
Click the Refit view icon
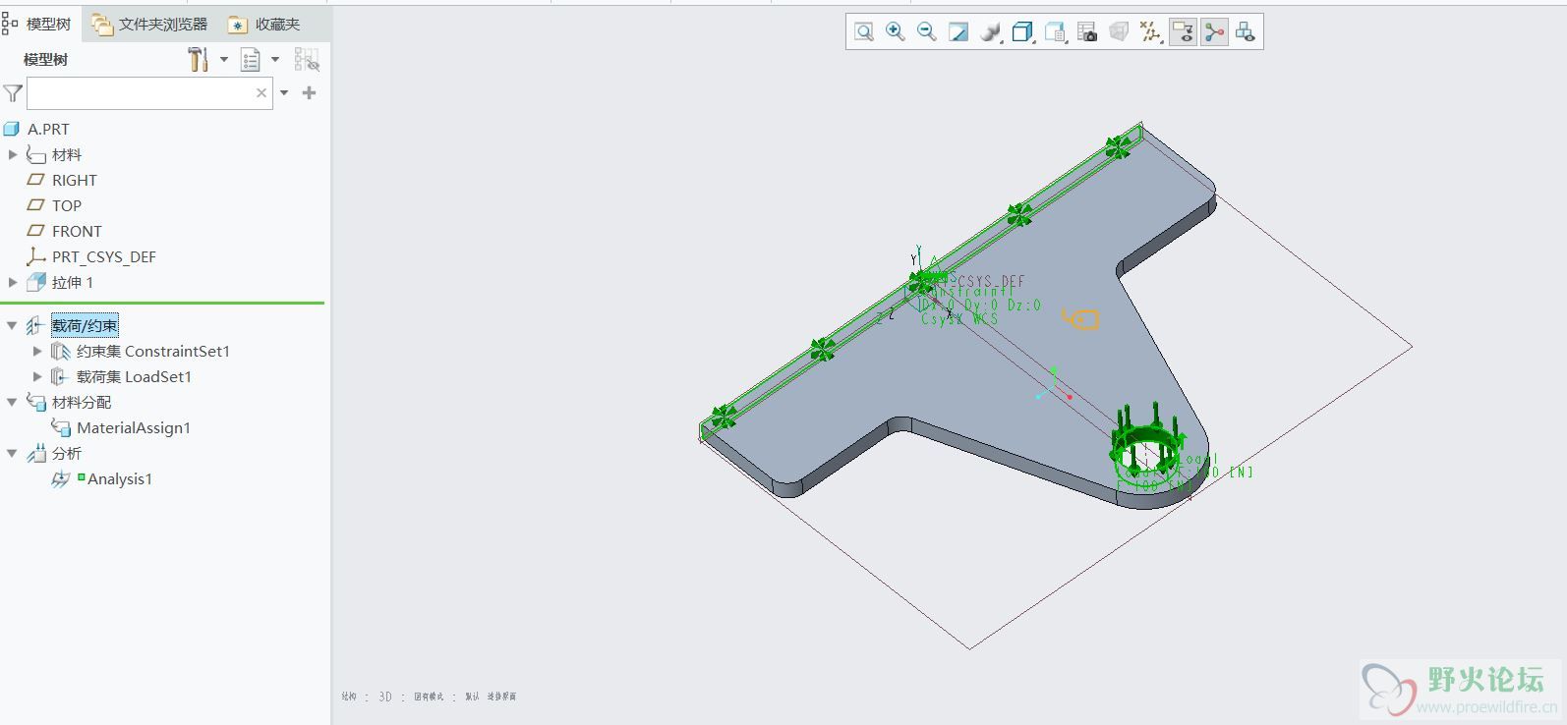click(863, 32)
